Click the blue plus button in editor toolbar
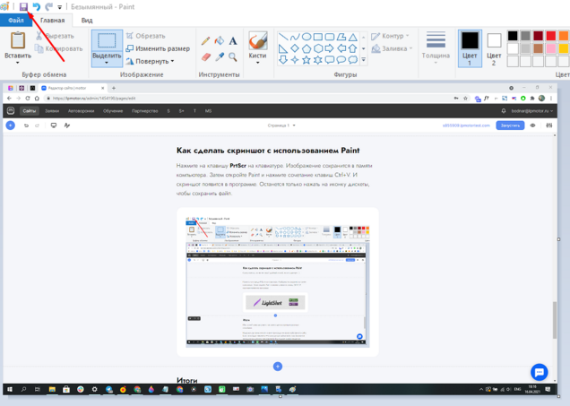 click(x=11, y=125)
